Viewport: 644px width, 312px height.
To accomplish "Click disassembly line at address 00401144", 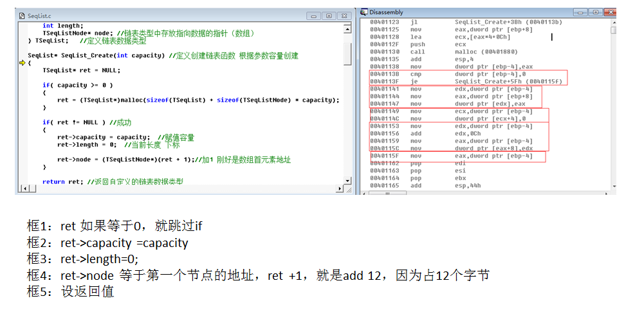I will [x=451, y=96].
